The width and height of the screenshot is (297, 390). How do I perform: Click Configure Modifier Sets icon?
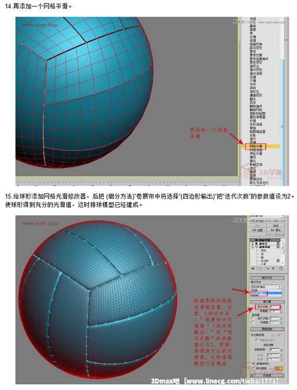(280, 269)
